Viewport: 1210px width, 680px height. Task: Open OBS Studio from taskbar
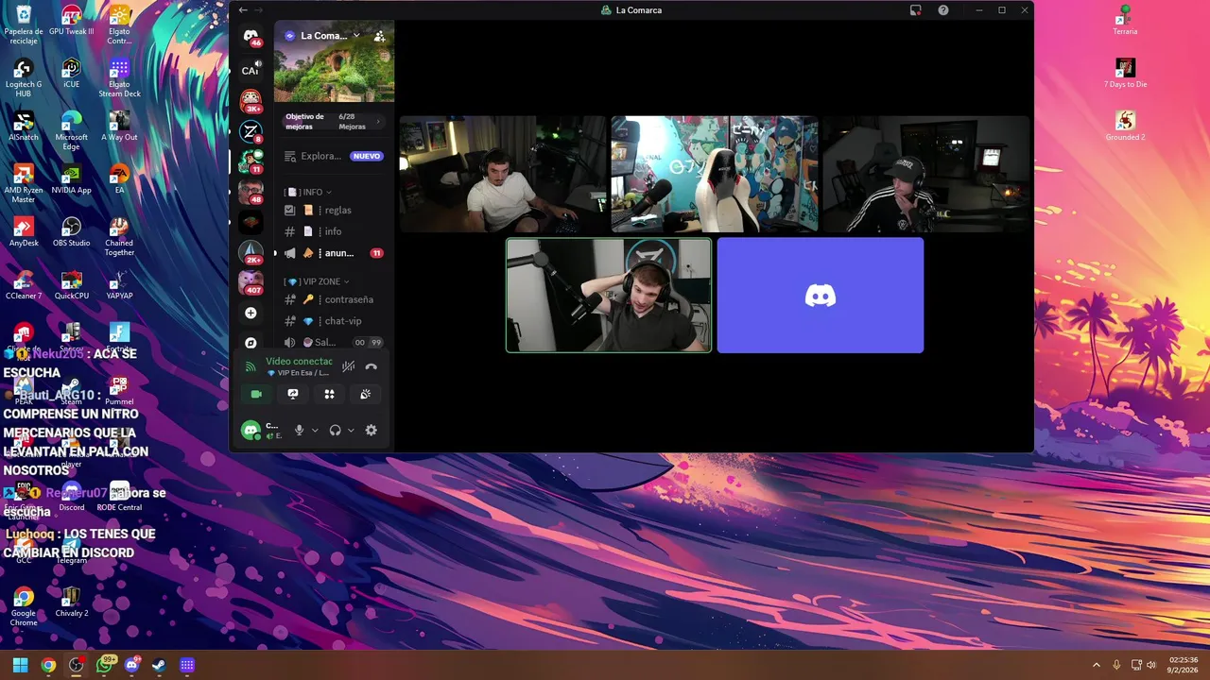click(77, 665)
